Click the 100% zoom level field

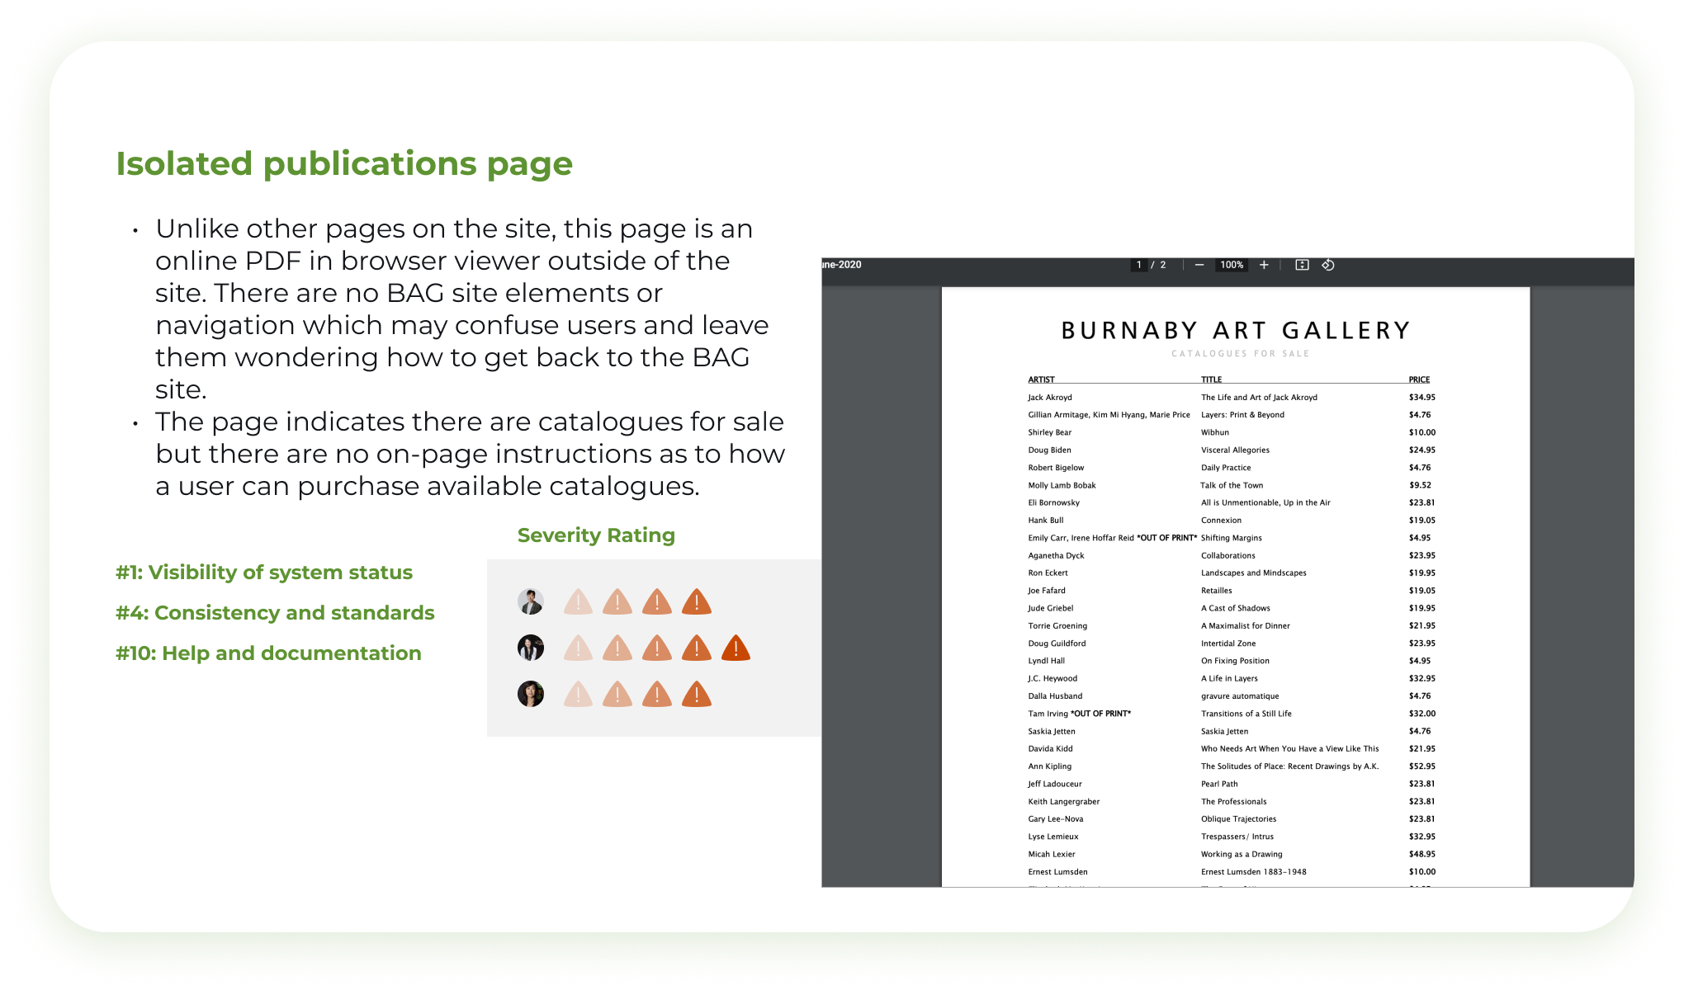(1232, 265)
